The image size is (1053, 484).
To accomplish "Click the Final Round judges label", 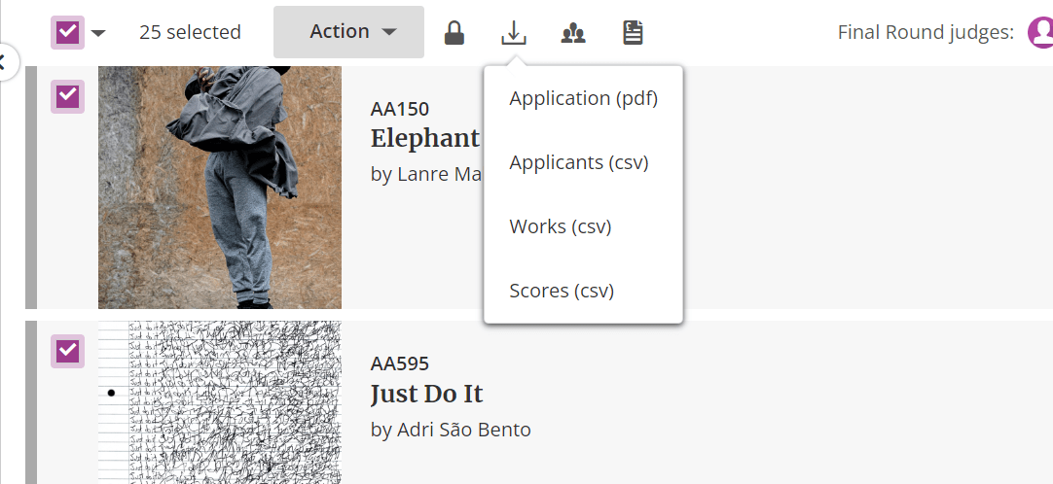I will pos(926,32).
